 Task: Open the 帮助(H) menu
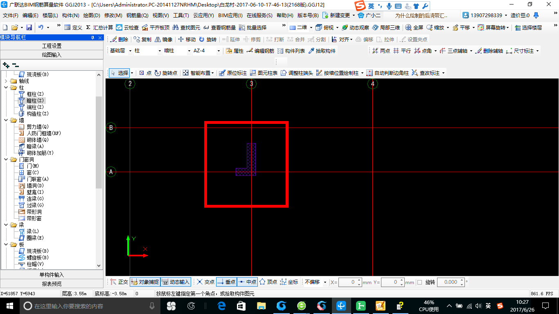point(285,16)
